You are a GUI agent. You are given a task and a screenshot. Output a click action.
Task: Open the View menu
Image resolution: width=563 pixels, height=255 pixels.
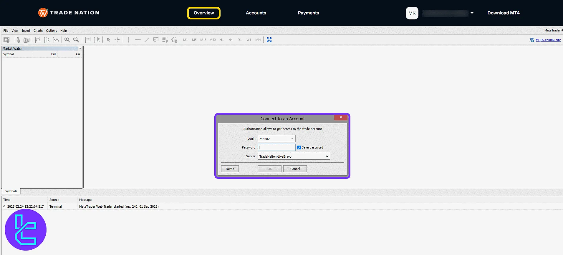pos(15,31)
